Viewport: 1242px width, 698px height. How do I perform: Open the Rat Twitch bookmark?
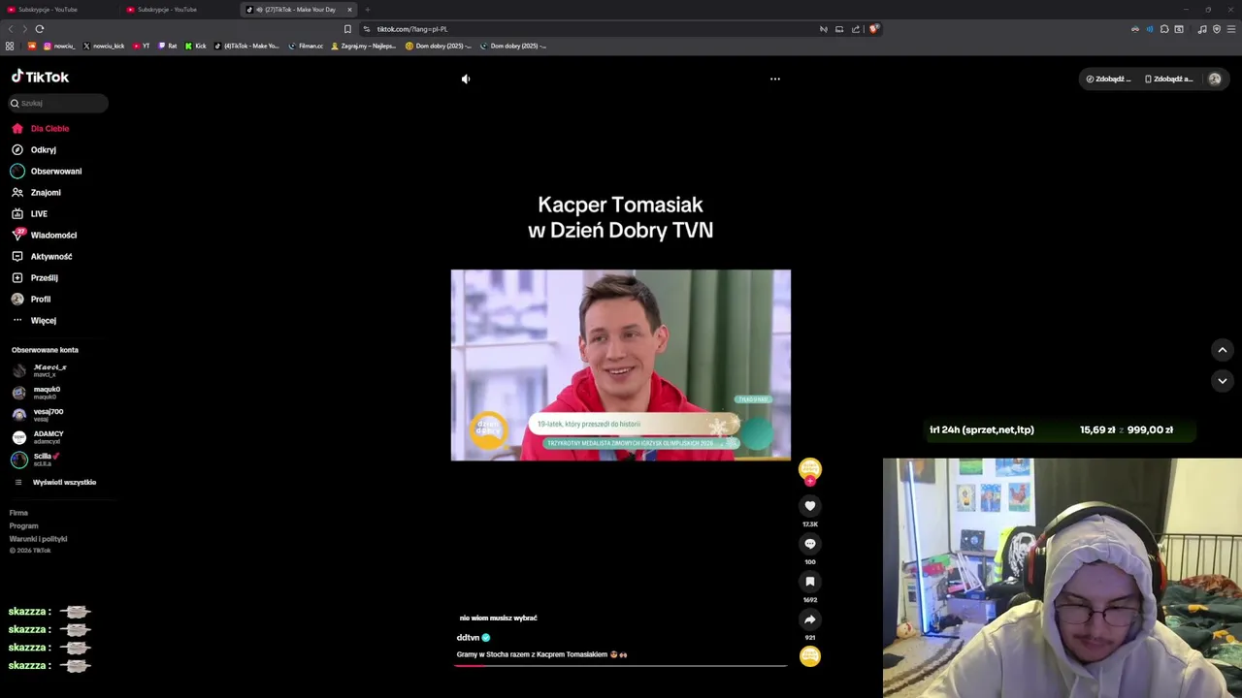[168, 46]
